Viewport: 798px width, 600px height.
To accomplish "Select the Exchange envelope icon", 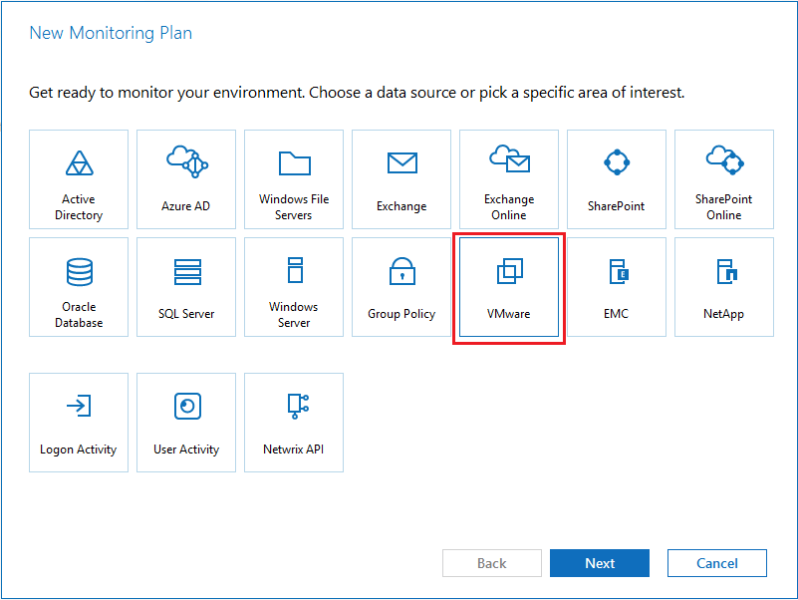I will click(x=402, y=163).
